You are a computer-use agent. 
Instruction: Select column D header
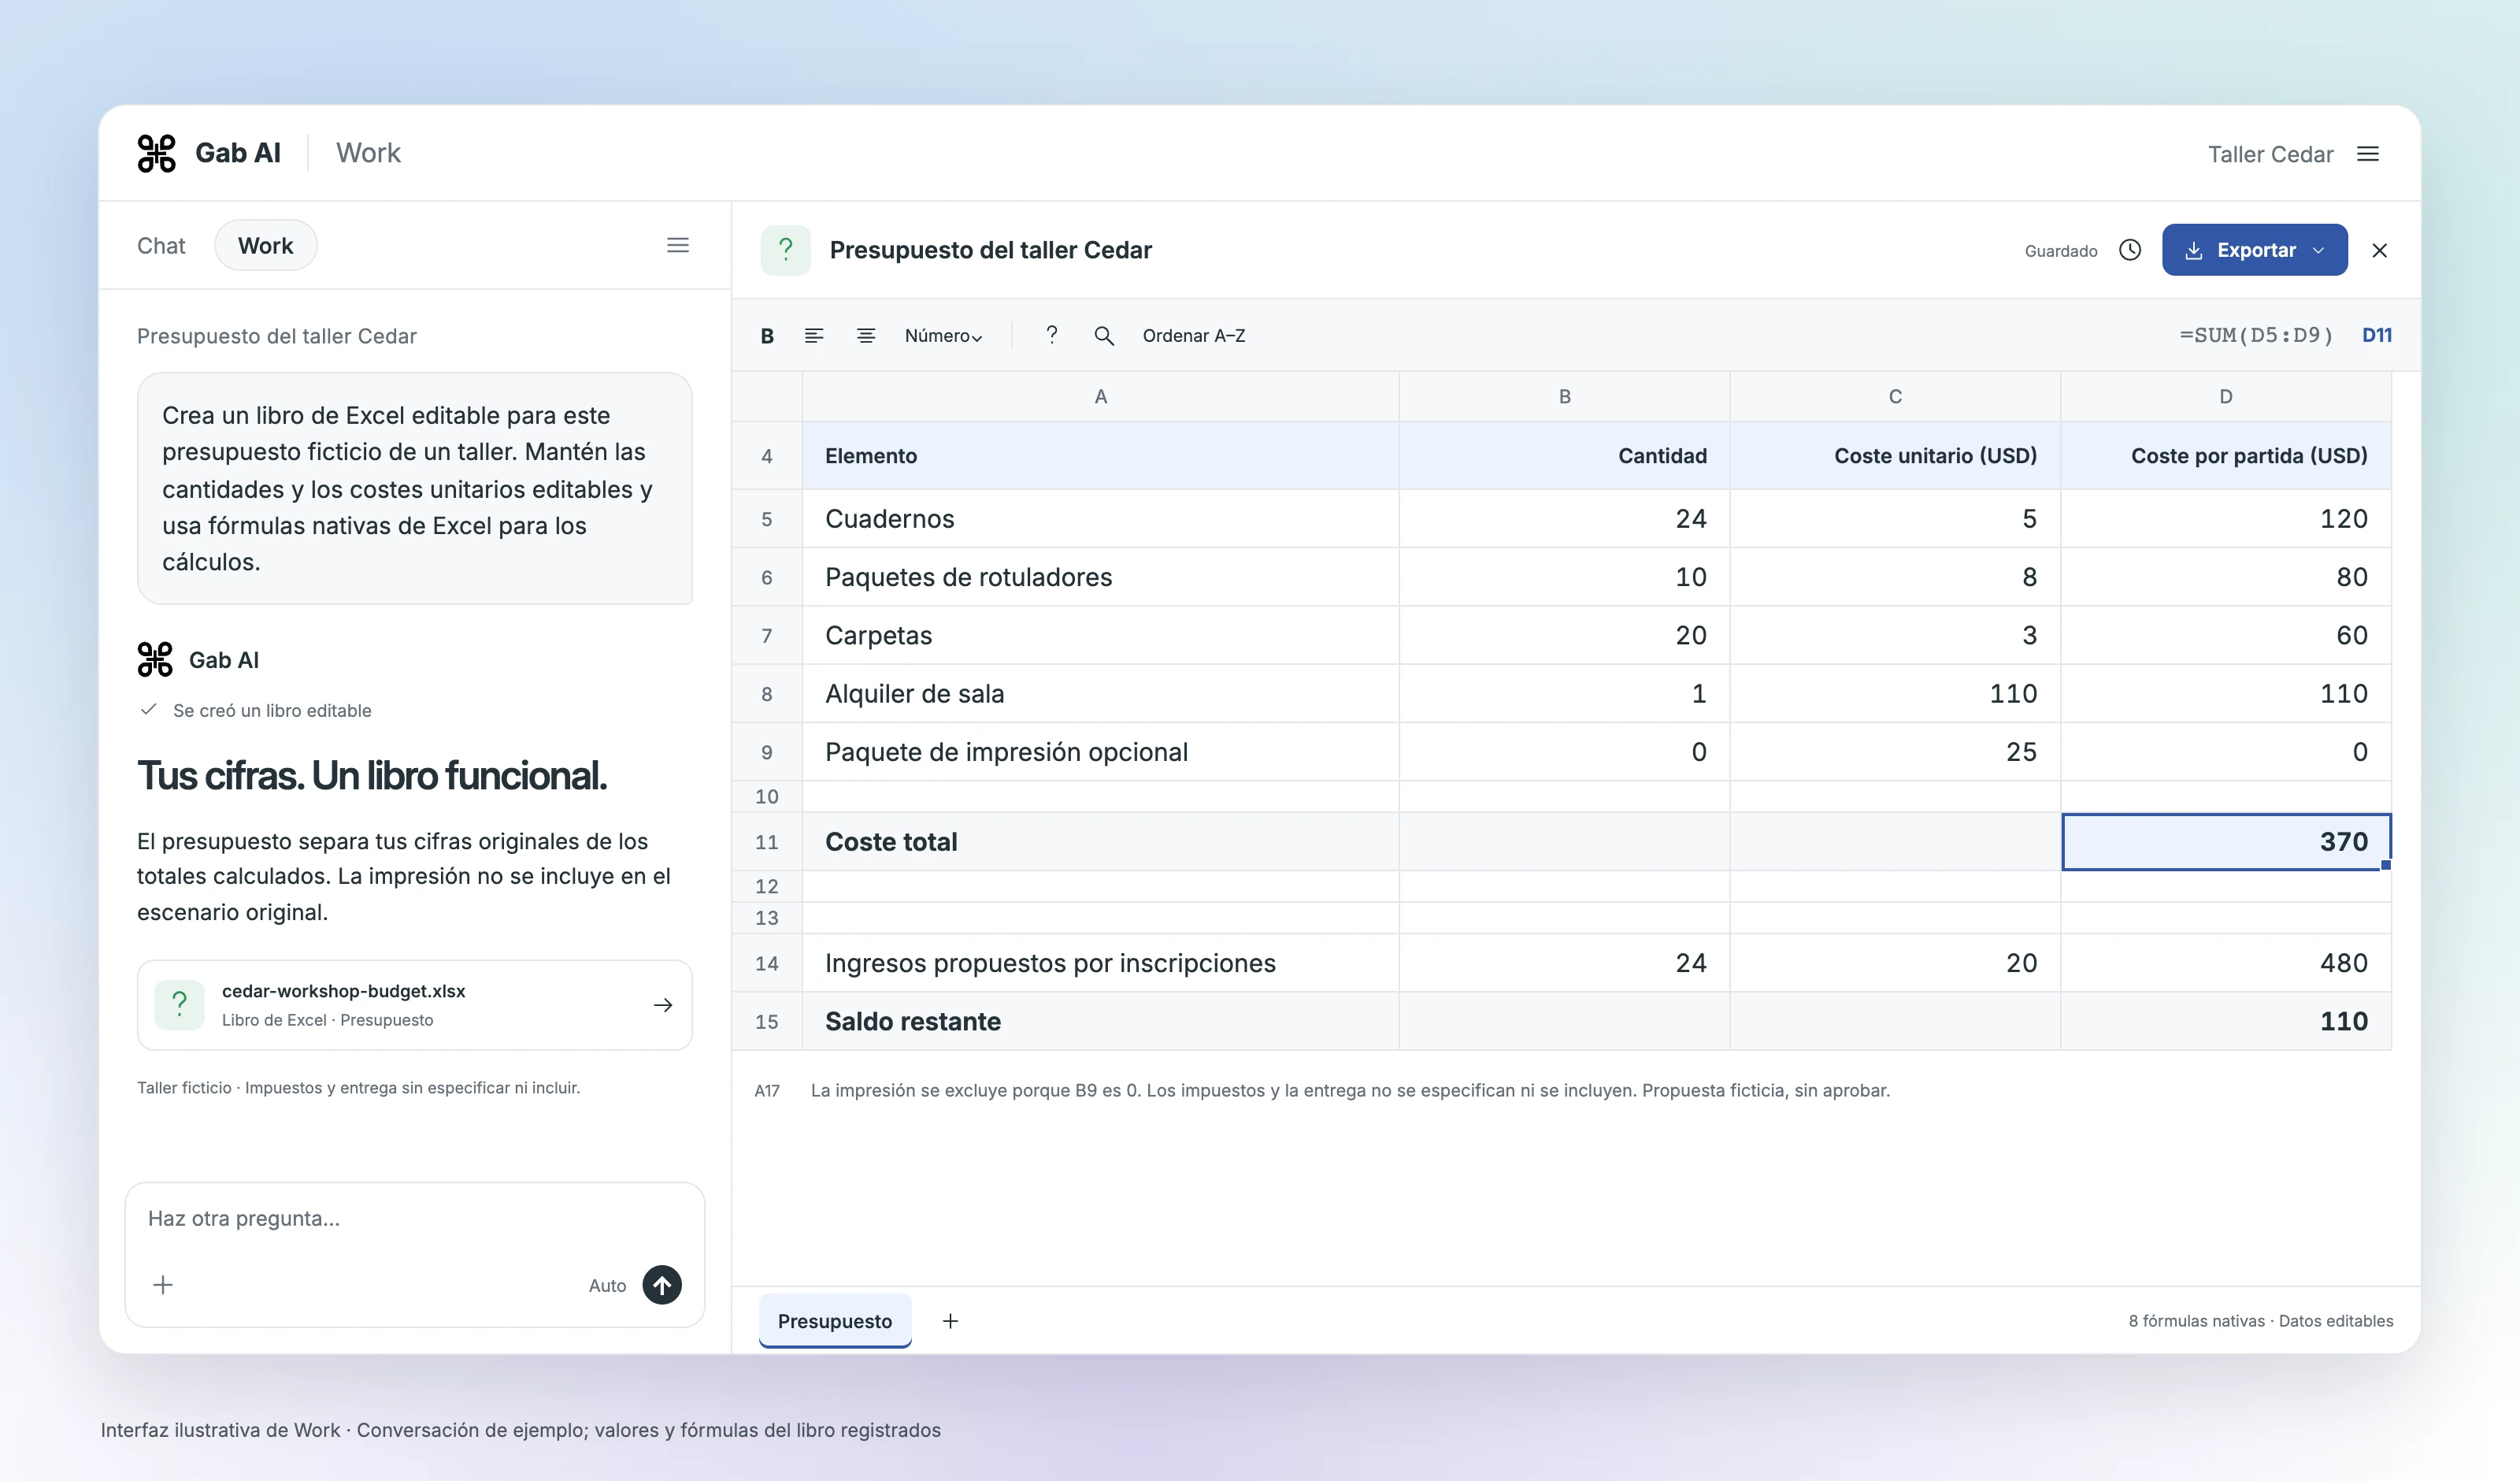tap(2226, 396)
